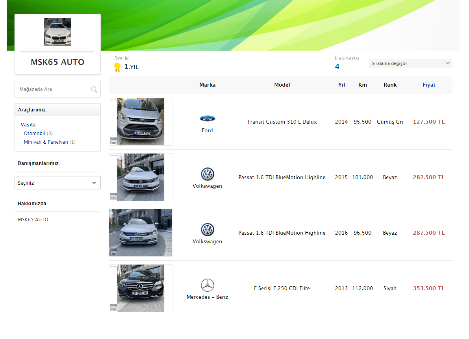Click the Danışmanlarımız section heading
This screenshot has width=469, height=339.
point(38,163)
